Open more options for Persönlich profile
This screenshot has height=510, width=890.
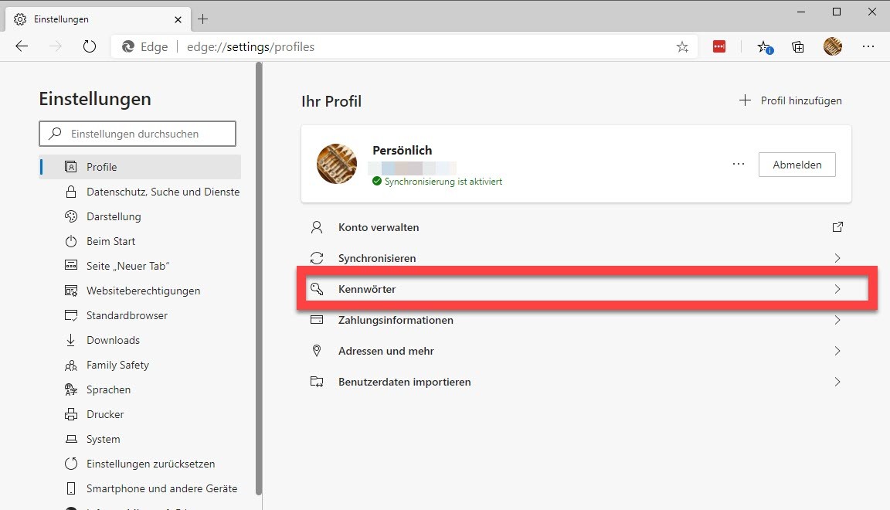(x=738, y=165)
